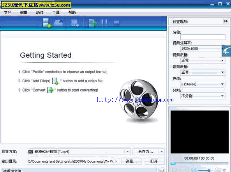Click the add profile list toolbar icon
The height and width of the screenshot is (172, 231).
coord(75,23)
